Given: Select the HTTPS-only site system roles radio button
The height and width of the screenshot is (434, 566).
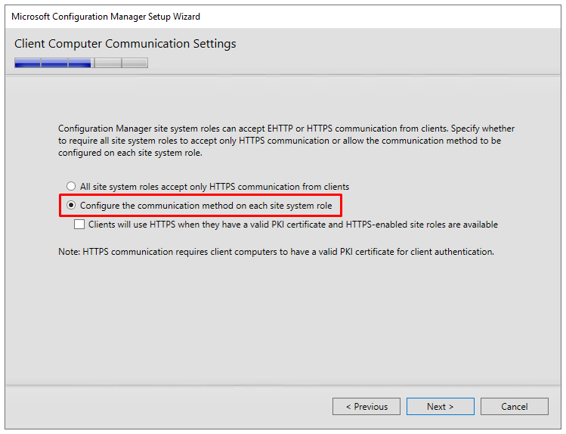Looking at the screenshot, I should pos(71,186).
